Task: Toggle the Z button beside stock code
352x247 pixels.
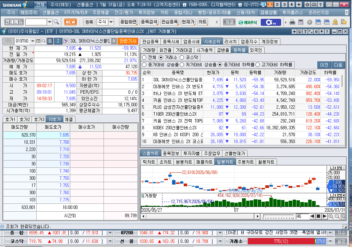Action: (58, 41)
